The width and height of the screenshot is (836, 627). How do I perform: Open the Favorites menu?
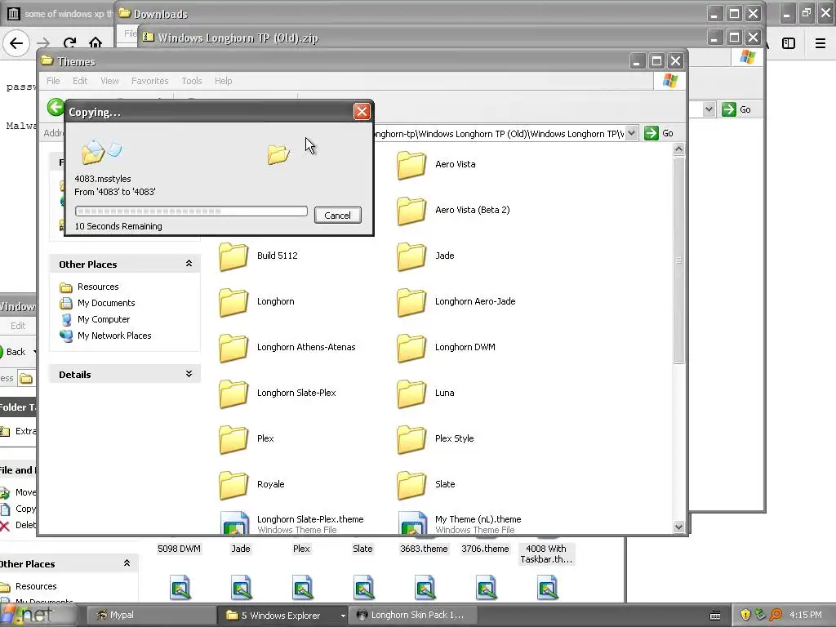[x=150, y=81]
